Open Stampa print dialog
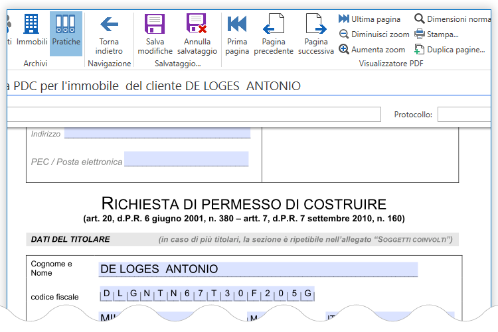This screenshot has height=332, width=498. coord(436,34)
